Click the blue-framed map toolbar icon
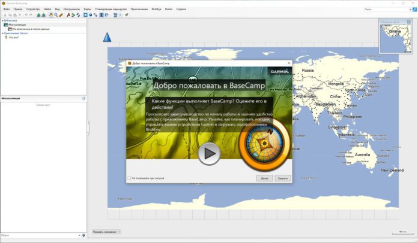Viewport: 418px width, 243px height. coord(101,15)
